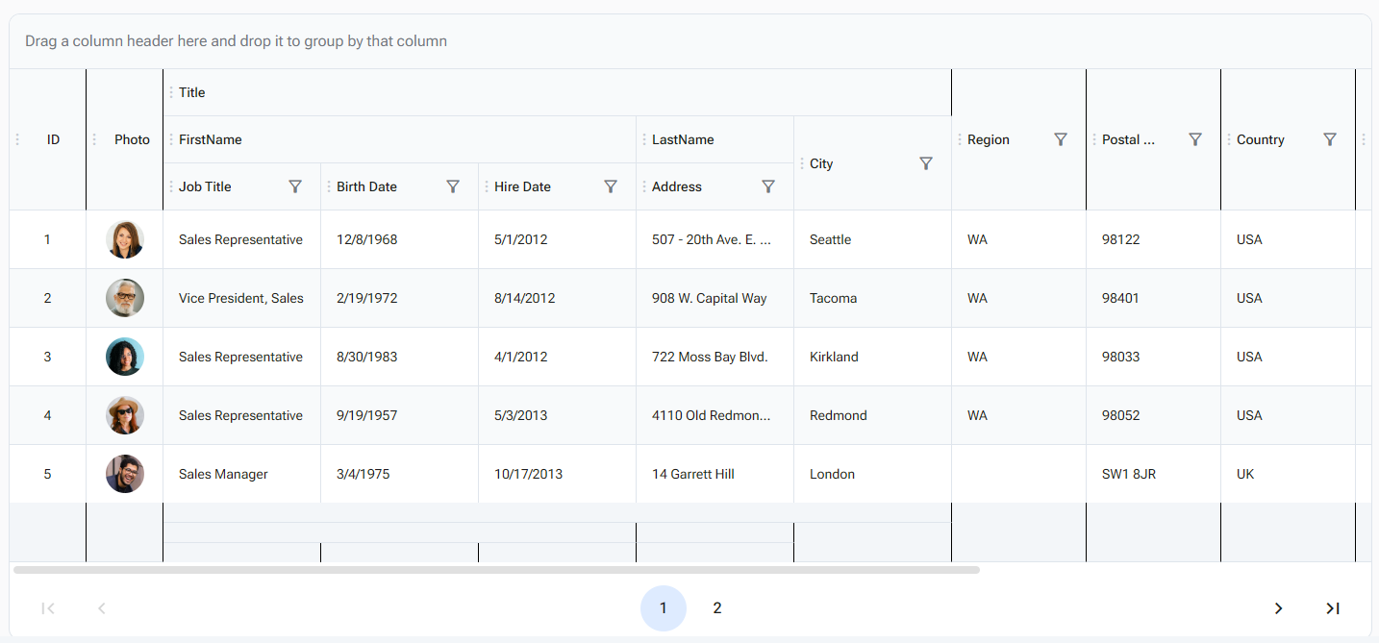Open the Address column filter

coord(768,185)
